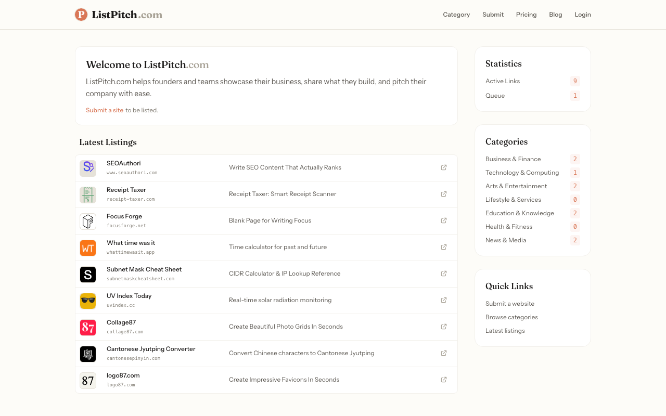Click 'Time calculator for past and future'

[278, 247]
